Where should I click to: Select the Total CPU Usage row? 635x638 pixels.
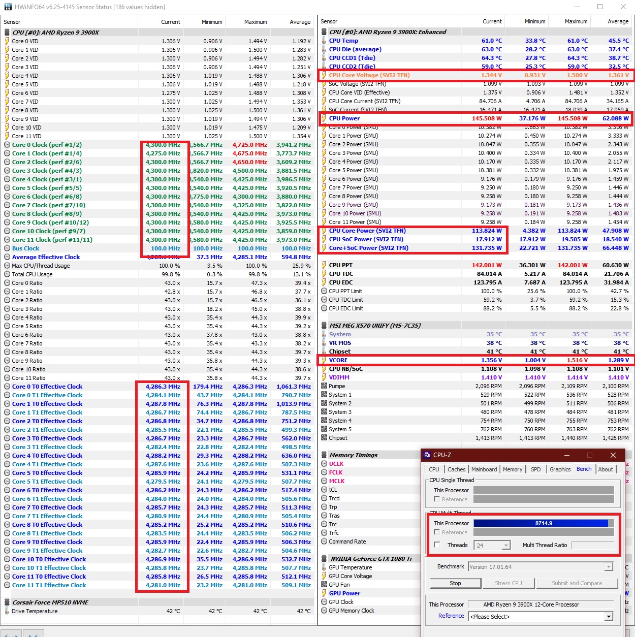tap(157, 274)
